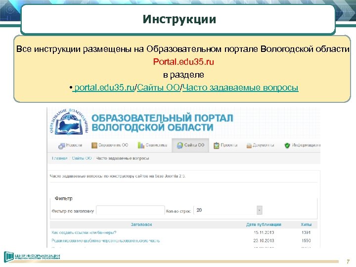
Task: Click the date 23.10.2013
Action: pyautogui.click(x=264, y=241)
